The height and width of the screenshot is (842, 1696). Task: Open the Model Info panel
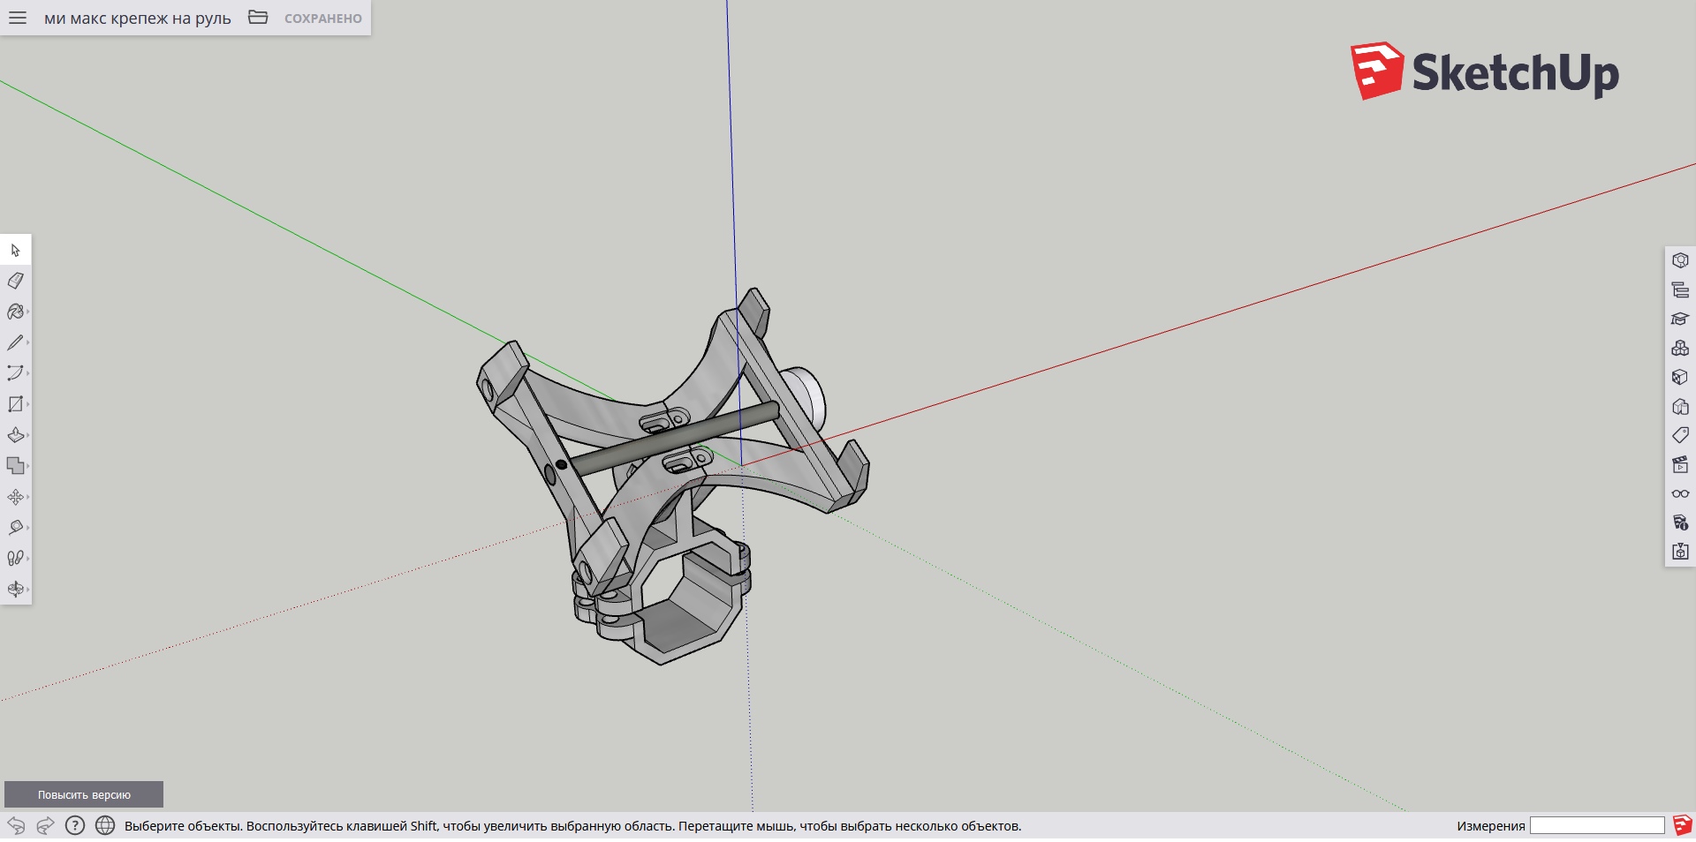1680,522
